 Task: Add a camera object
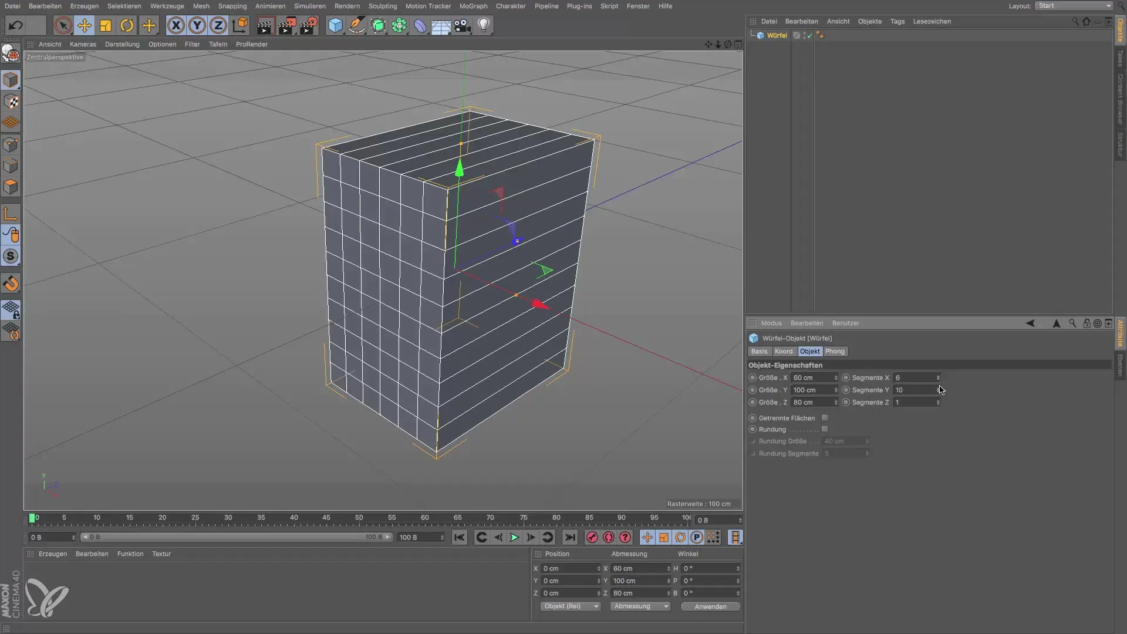point(463,26)
